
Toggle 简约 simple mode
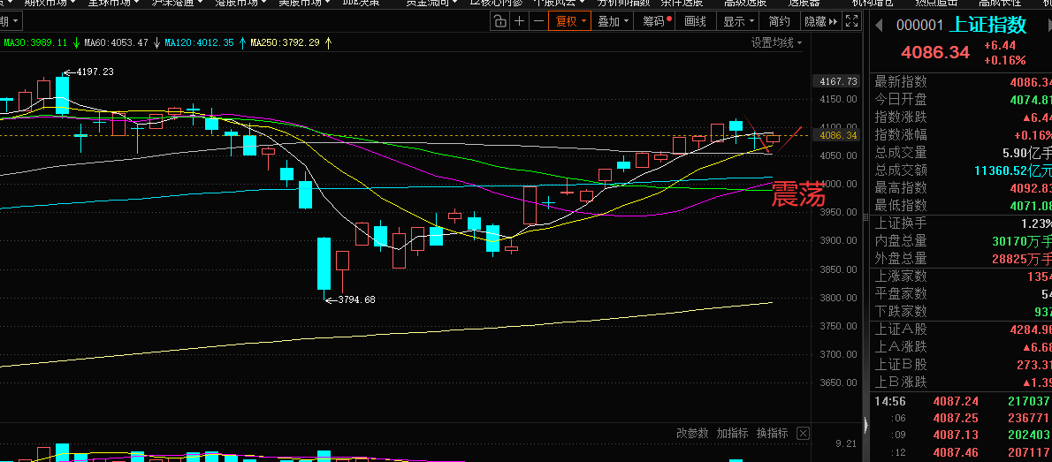(779, 21)
